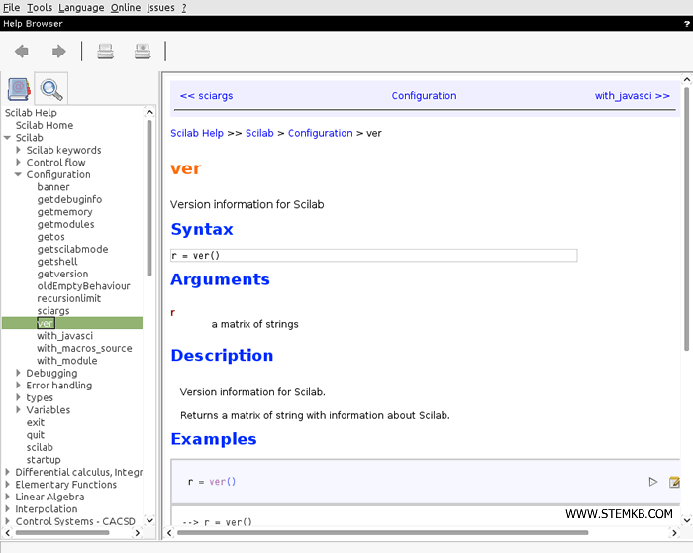Viewport: 693px width, 553px height.
Task: Expand the Debugging tree node
Action: click(19, 374)
